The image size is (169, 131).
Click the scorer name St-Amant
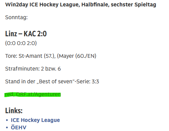click(30, 56)
